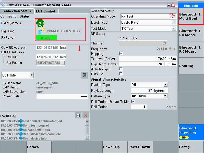Screen dimensions: 204x153
Task: Close the Bluetooth Signaling window
Action: click(173, 5)
